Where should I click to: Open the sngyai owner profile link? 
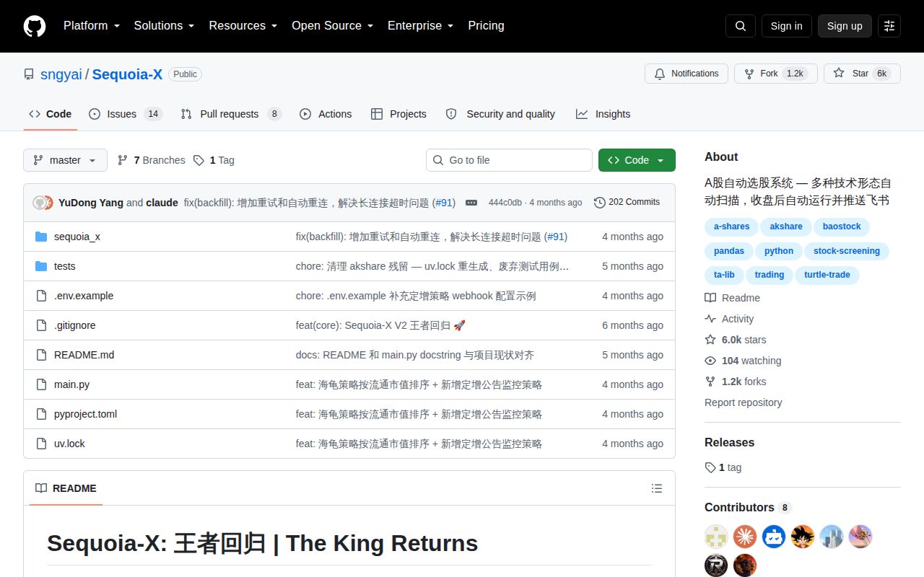(61, 74)
